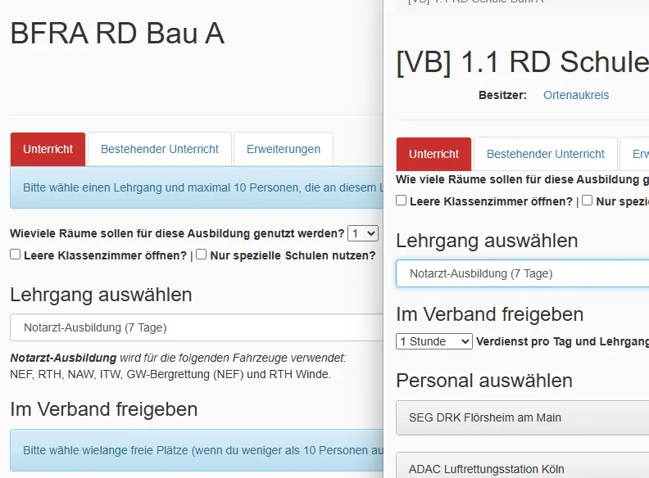Open the Unterricht tab in the left BFRA panel
The height and width of the screenshot is (478, 649).
pos(48,149)
